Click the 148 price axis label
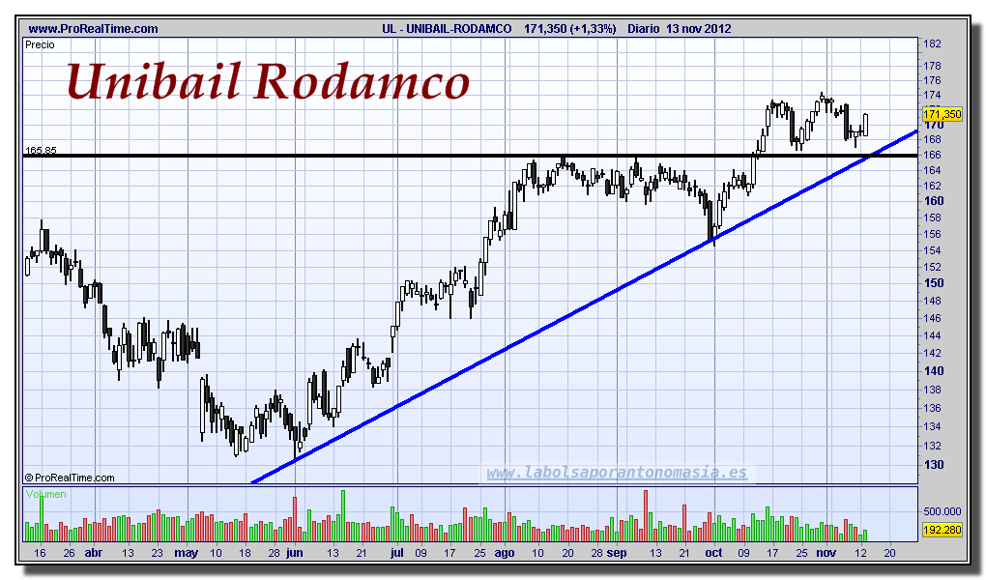Screen dimensions: 986x580 pos(932,301)
